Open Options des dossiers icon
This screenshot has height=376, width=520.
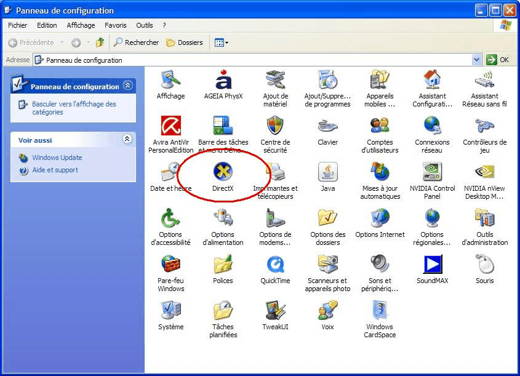(327, 218)
